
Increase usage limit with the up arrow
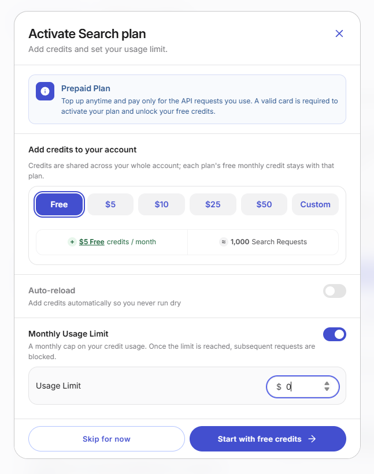click(327, 383)
